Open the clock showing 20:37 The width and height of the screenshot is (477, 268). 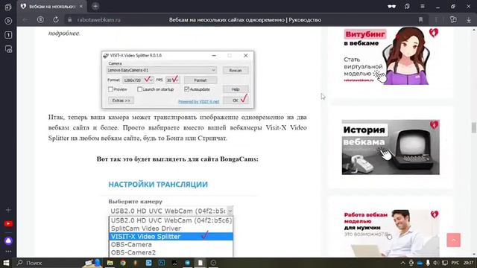pos(469,263)
